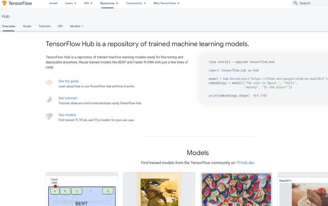Screen dimensions: 328x206
Task: Switch to the Guide tab
Action: 27,26
